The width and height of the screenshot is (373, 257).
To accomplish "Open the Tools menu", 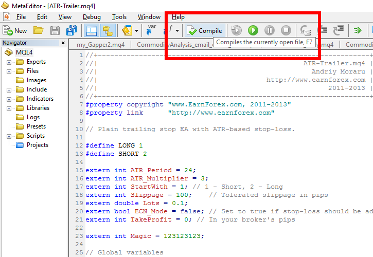I will point(119,17).
